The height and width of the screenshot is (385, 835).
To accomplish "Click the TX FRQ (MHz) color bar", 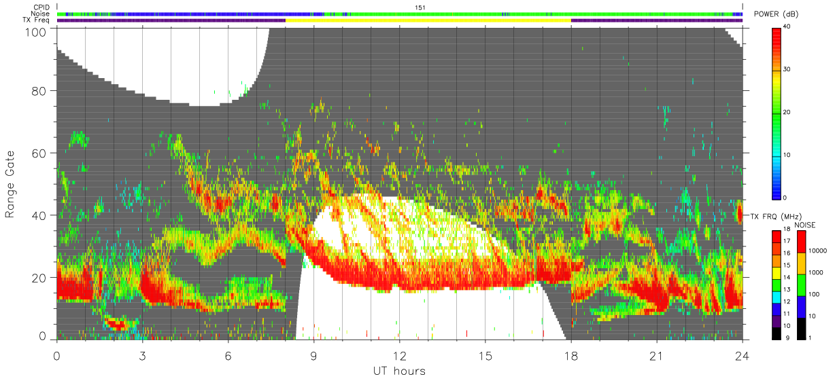I will point(777,285).
